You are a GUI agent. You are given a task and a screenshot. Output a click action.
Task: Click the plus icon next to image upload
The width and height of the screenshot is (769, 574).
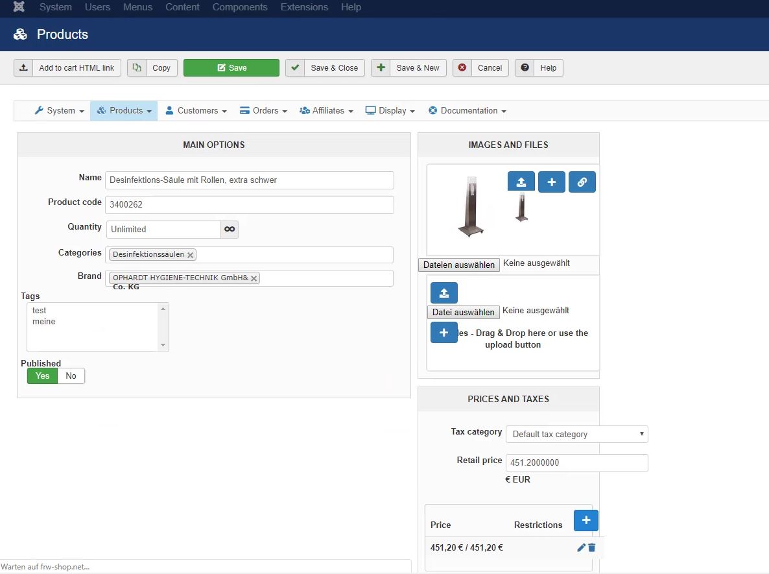551,182
